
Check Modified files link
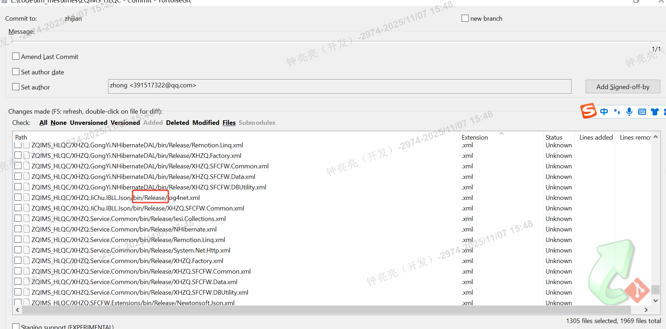206,123
